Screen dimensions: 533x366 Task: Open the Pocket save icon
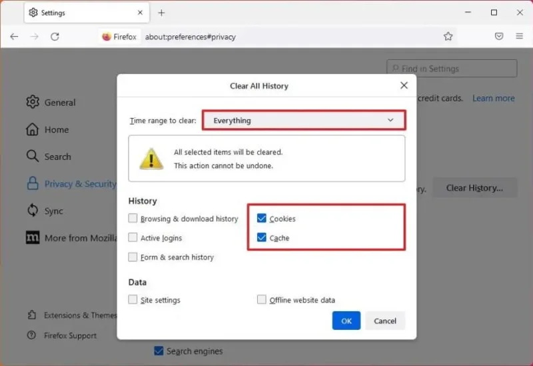[498, 36]
